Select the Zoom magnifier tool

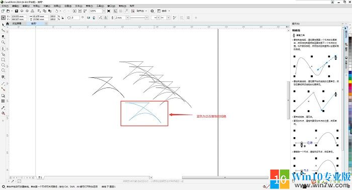(3, 42)
